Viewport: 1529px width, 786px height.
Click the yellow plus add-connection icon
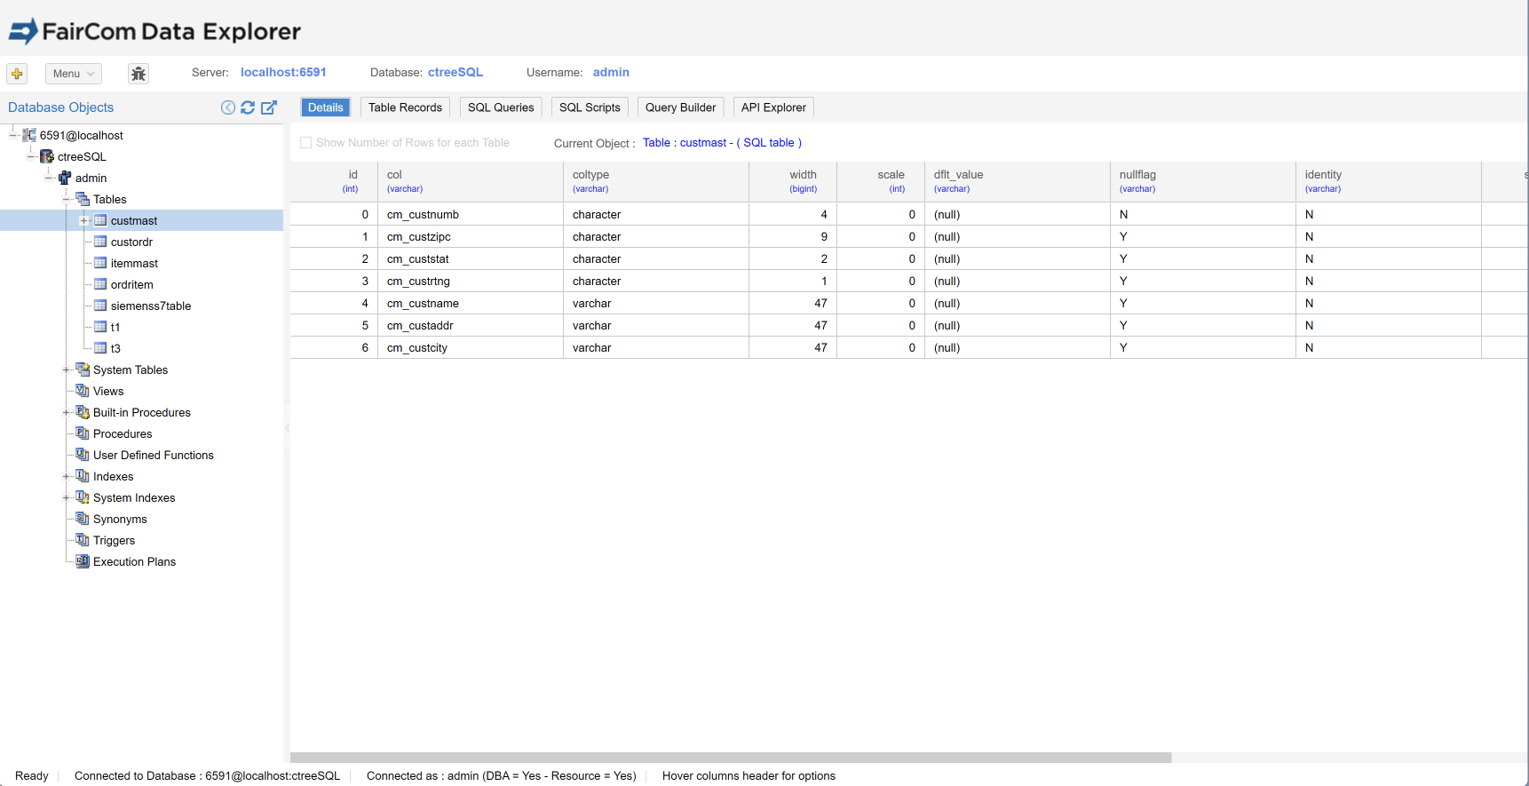click(17, 74)
